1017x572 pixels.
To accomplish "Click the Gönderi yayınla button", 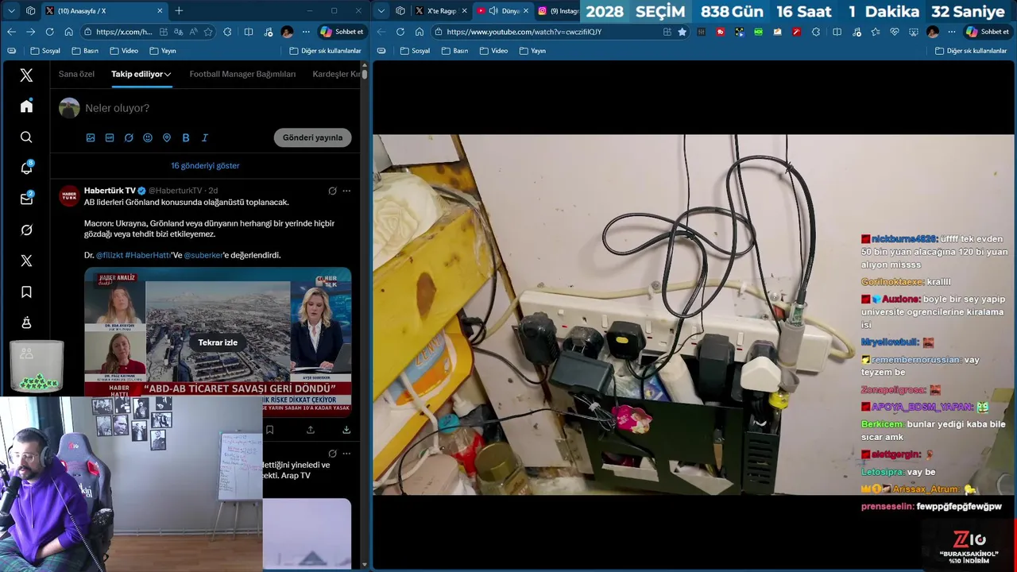I will pyautogui.click(x=312, y=137).
